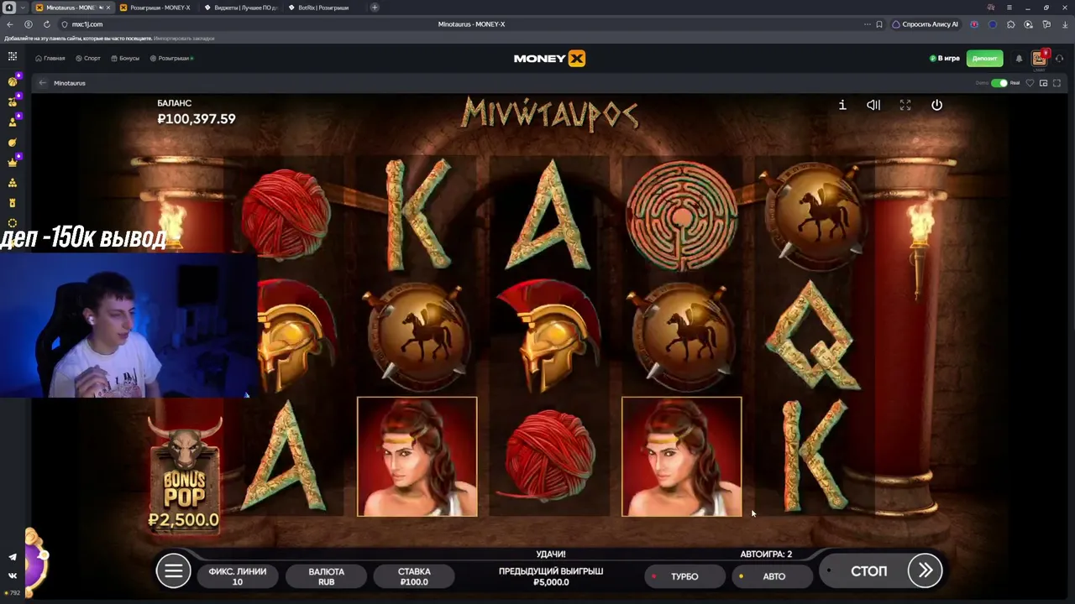Add Minotaurus to favorites heart
This screenshot has width=1075, height=604.
point(1030,83)
